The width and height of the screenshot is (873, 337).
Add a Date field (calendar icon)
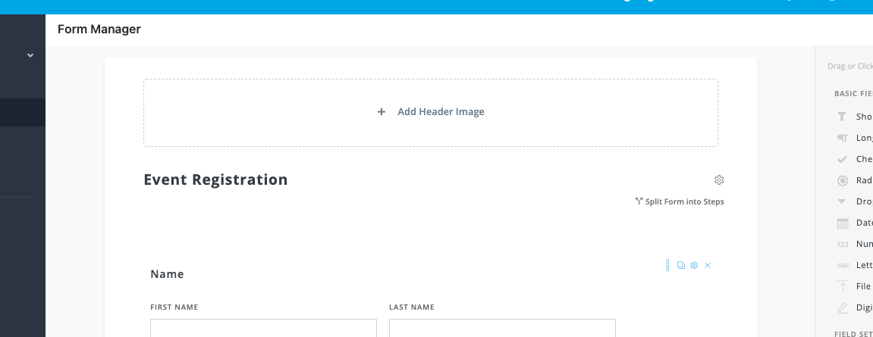[x=853, y=223]
